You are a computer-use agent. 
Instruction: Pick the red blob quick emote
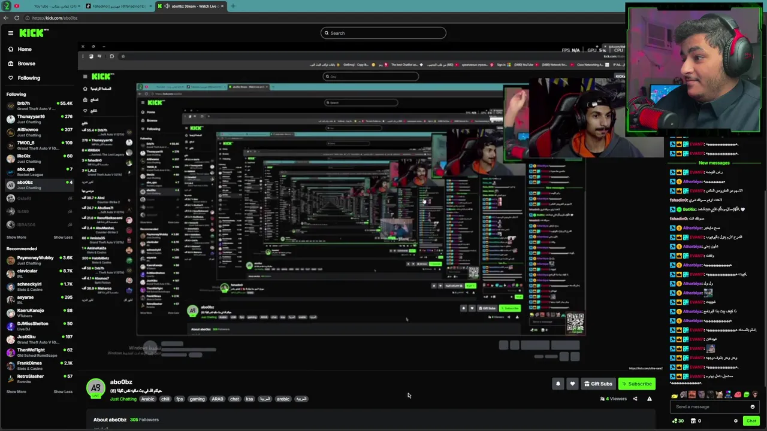point(738,394)
